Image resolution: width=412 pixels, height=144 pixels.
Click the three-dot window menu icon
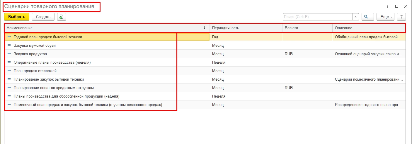(x=387, y=6)
